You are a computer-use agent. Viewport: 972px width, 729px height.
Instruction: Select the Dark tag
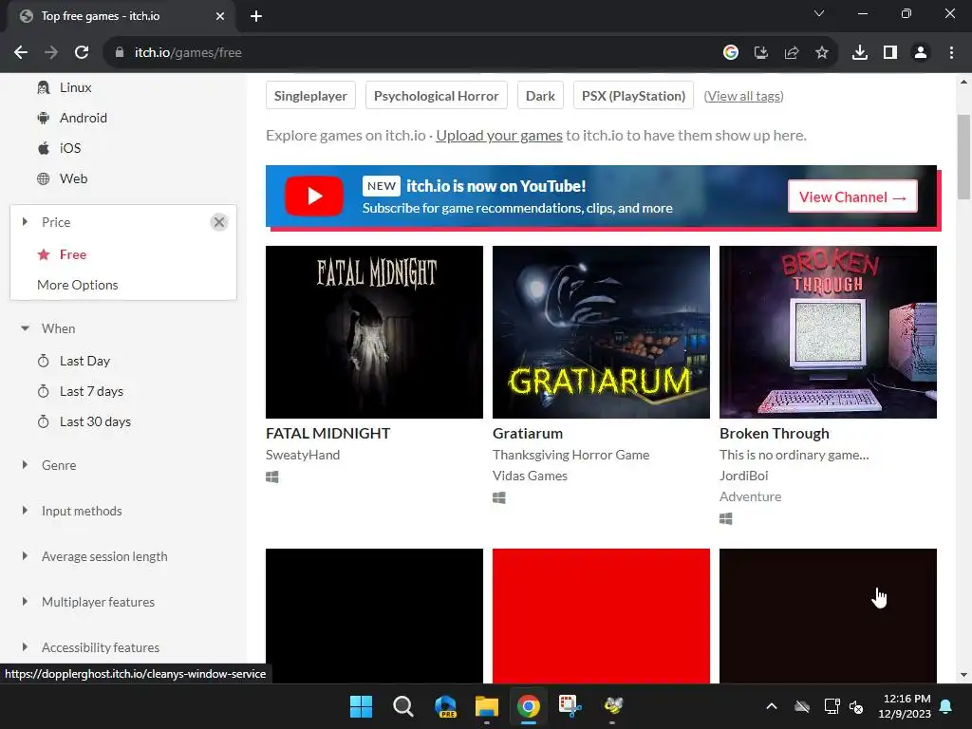click(540, 96)
